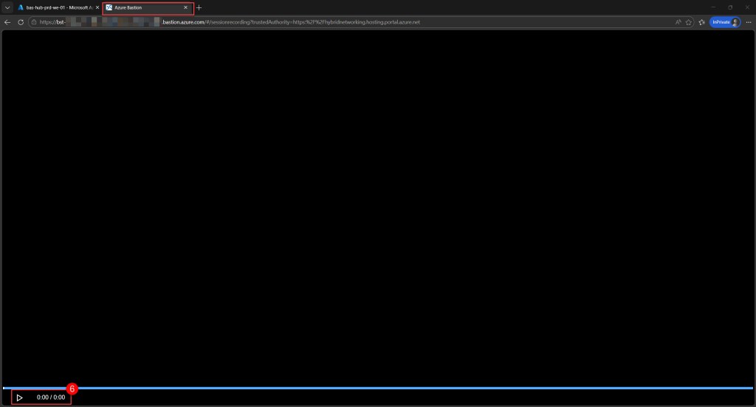The image size is (756, 407).
Task: View site information lock icon
Action: (34, 22)
